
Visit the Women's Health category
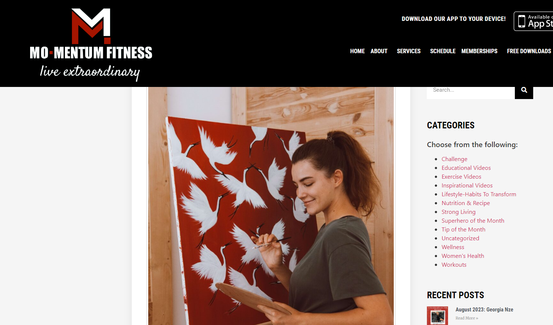click(463, 256)
